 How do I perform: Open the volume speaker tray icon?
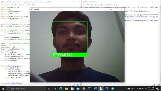coord(146,89)
